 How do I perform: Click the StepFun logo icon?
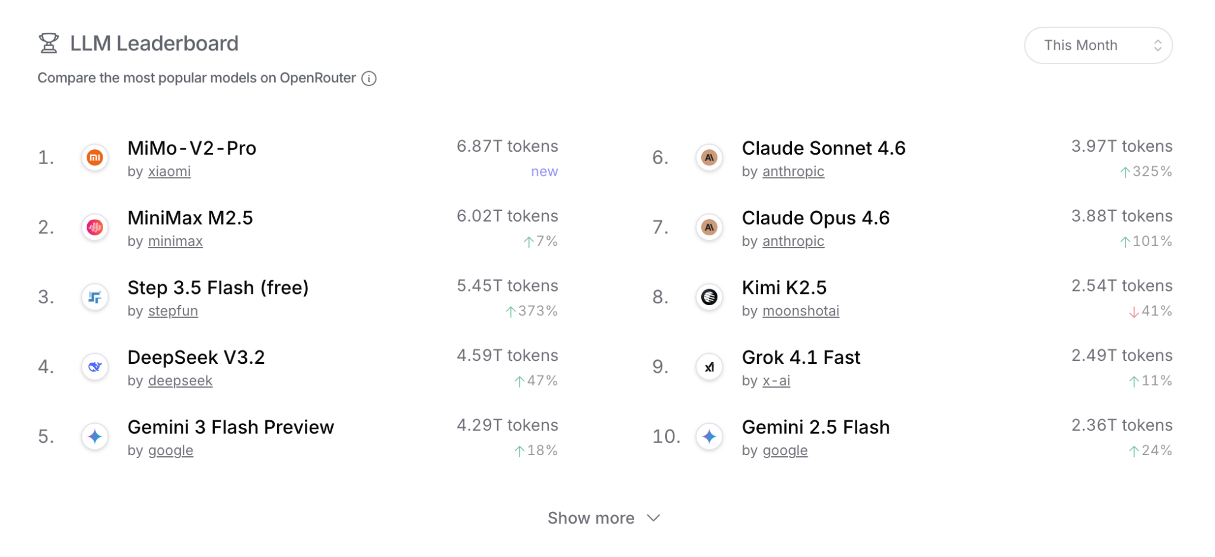(x=95, y=297)
